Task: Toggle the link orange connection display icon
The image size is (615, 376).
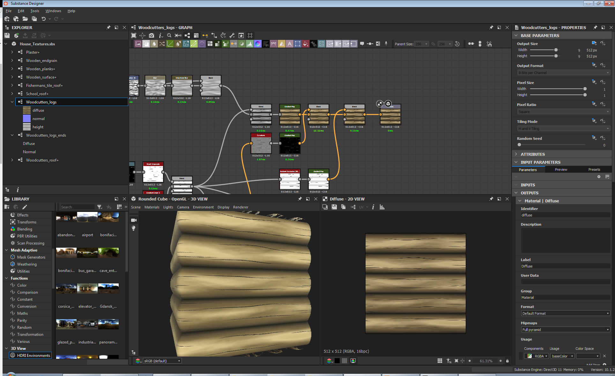Action: pos(205,35)
